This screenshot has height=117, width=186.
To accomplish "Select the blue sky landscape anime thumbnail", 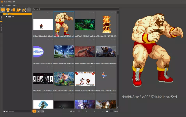I will (64, 52).
